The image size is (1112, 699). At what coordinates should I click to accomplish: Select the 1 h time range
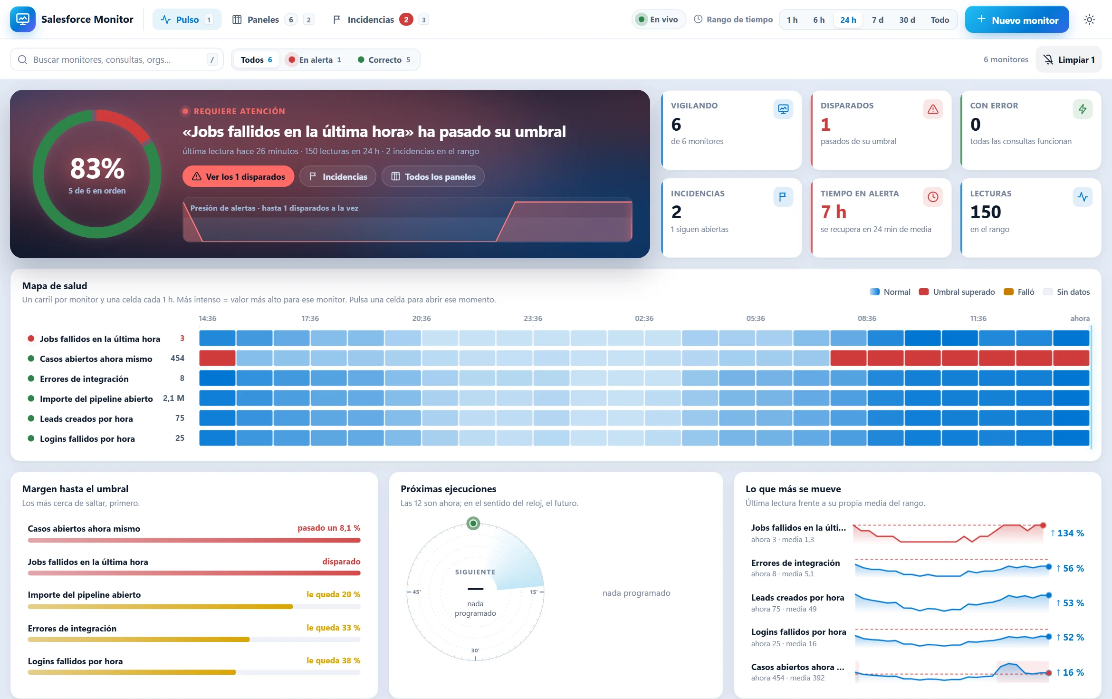(x=792, y=20)
